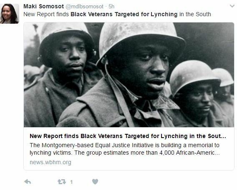Click the bold article headline in card

point(128,136)
